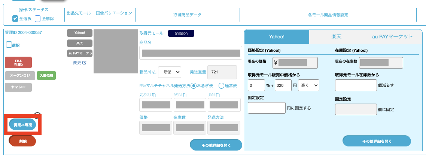
Task: Copy the 元SKU value via copy icon
Action: (154, 95)
